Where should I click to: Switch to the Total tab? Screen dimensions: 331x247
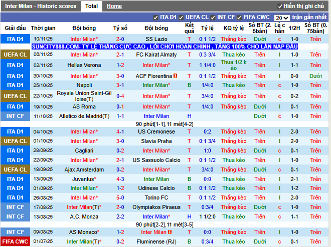[91, 6]
